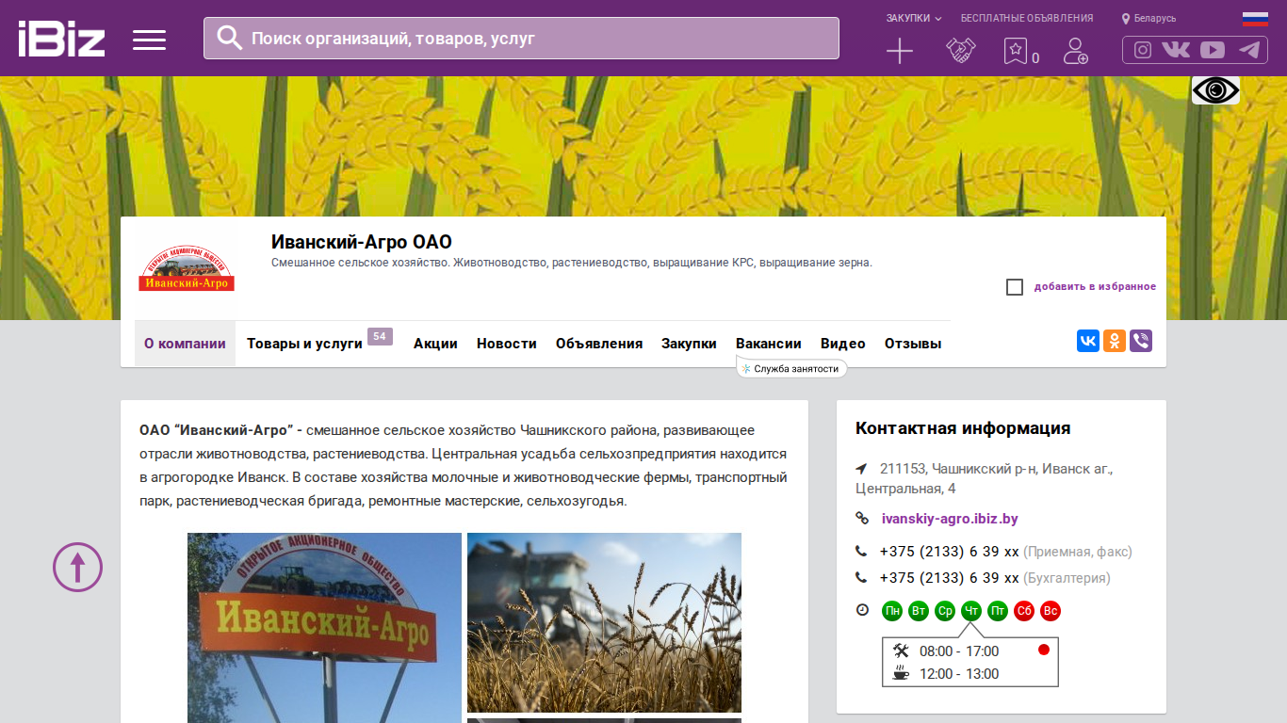This screenshot has height=723, width=1287.
Task: Open the Видео tab
Action: [x=843, y=344]
